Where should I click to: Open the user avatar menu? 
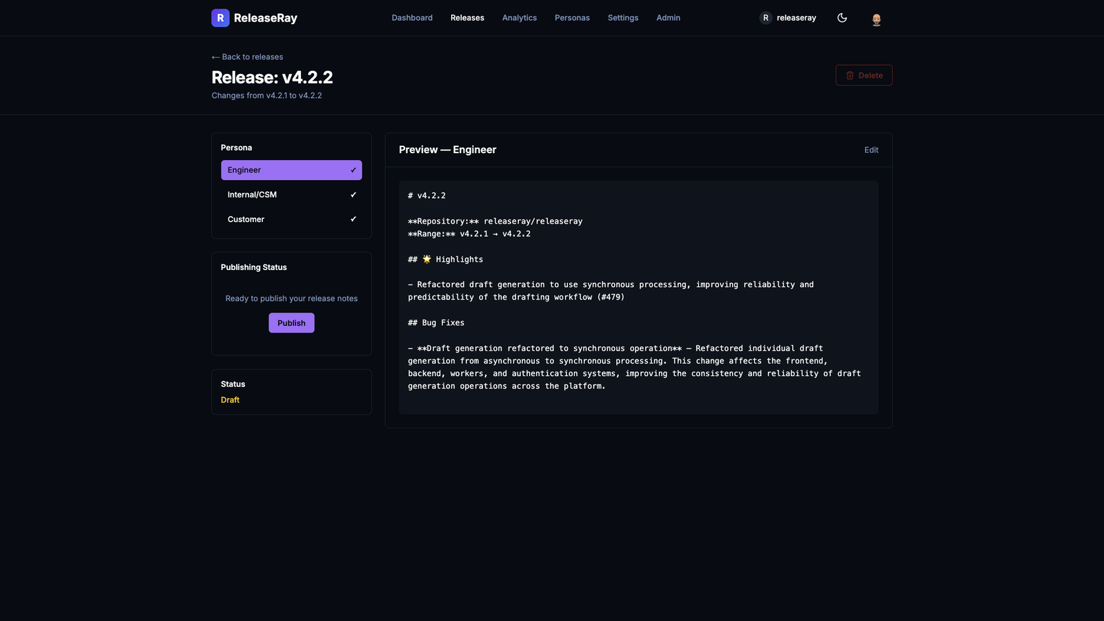(876, 19)
